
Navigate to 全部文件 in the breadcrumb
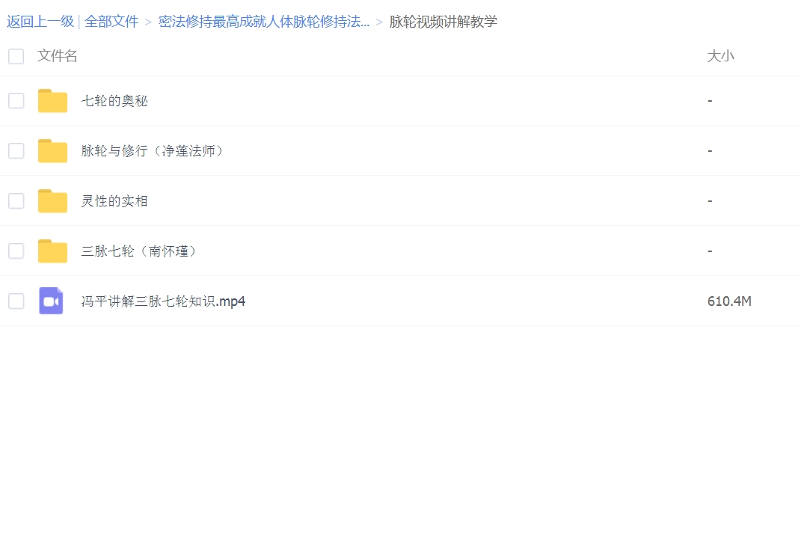coord(111,22)
